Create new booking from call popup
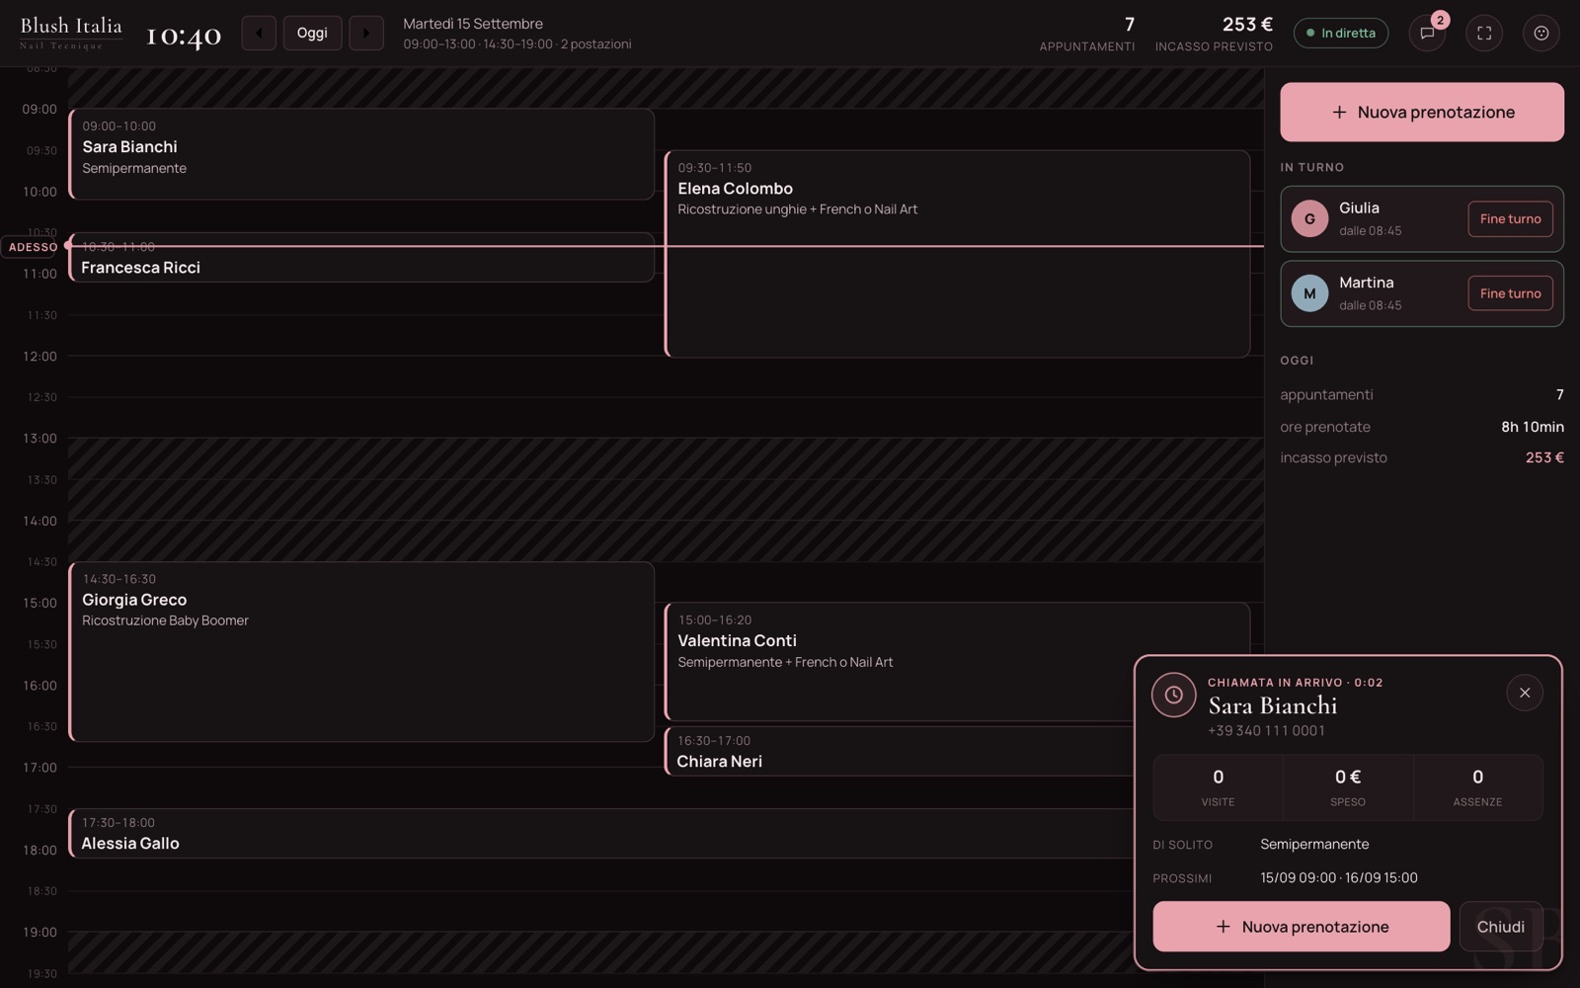The width and height of the screenshot is (1580, 988). point(1302,927)
